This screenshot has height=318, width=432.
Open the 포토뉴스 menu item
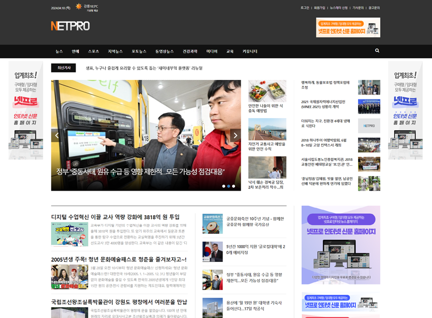tap(139, 51)
